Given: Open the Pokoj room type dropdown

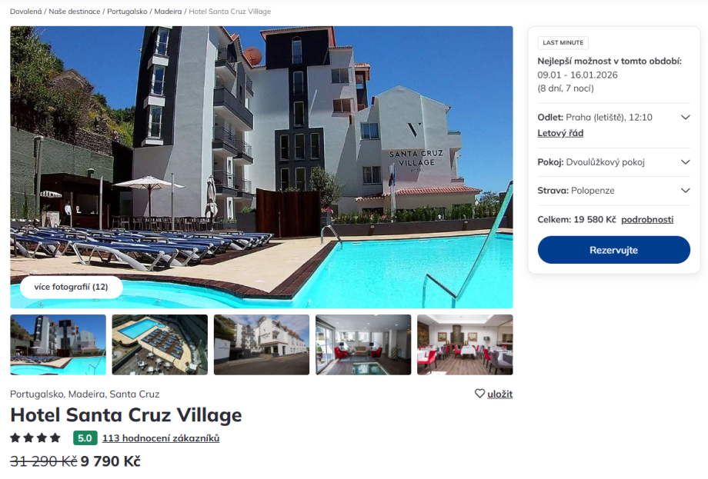Looking at the screenshot, I should pos(613,162).
